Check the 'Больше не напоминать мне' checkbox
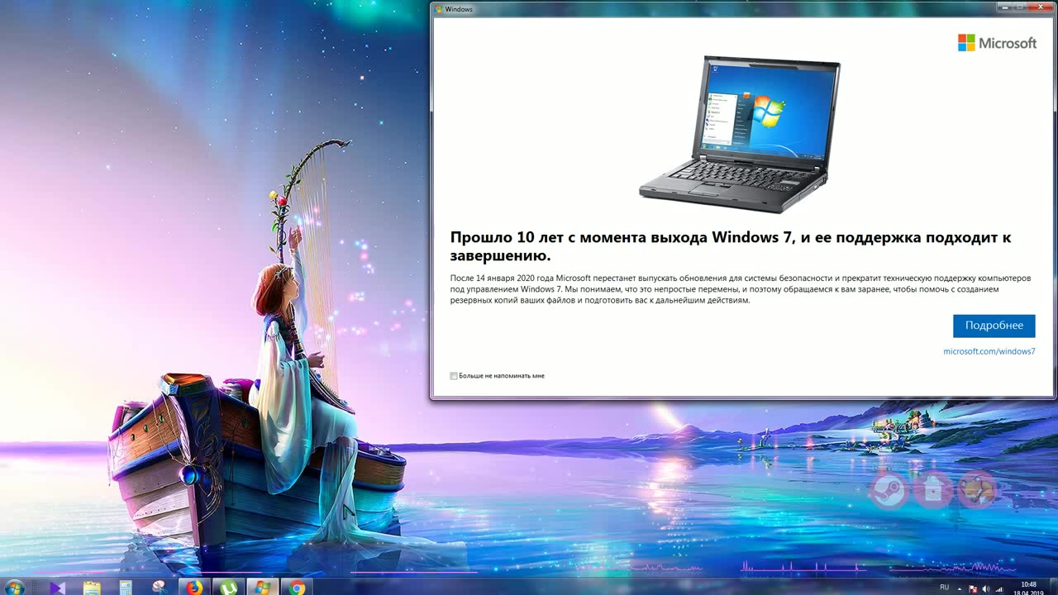The image size is (1058, 595). click(454, 376)
